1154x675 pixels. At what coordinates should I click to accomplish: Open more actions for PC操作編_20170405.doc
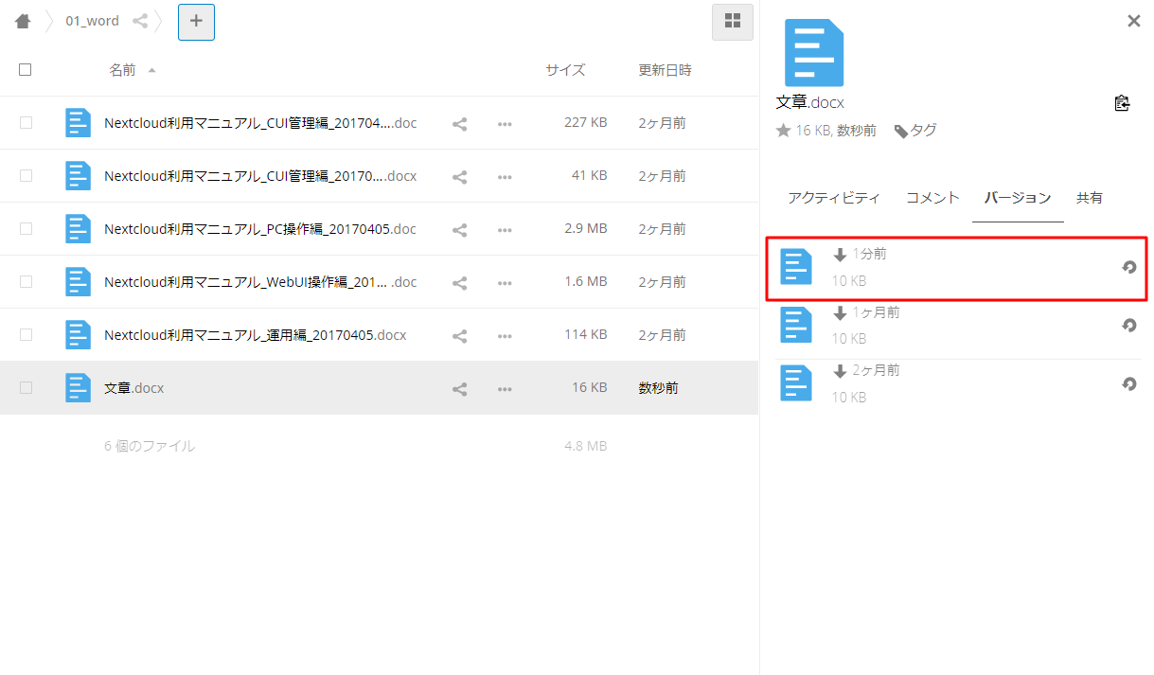point(505,230)
